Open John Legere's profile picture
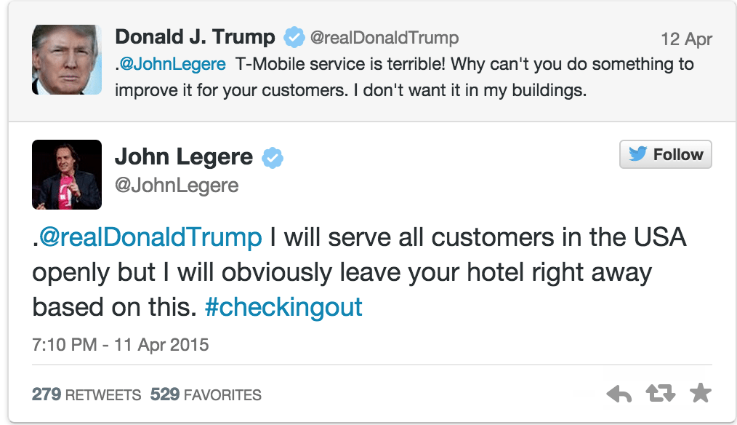Image resolution: width=737 pixels, height=425 pixels. pos(67,175)
